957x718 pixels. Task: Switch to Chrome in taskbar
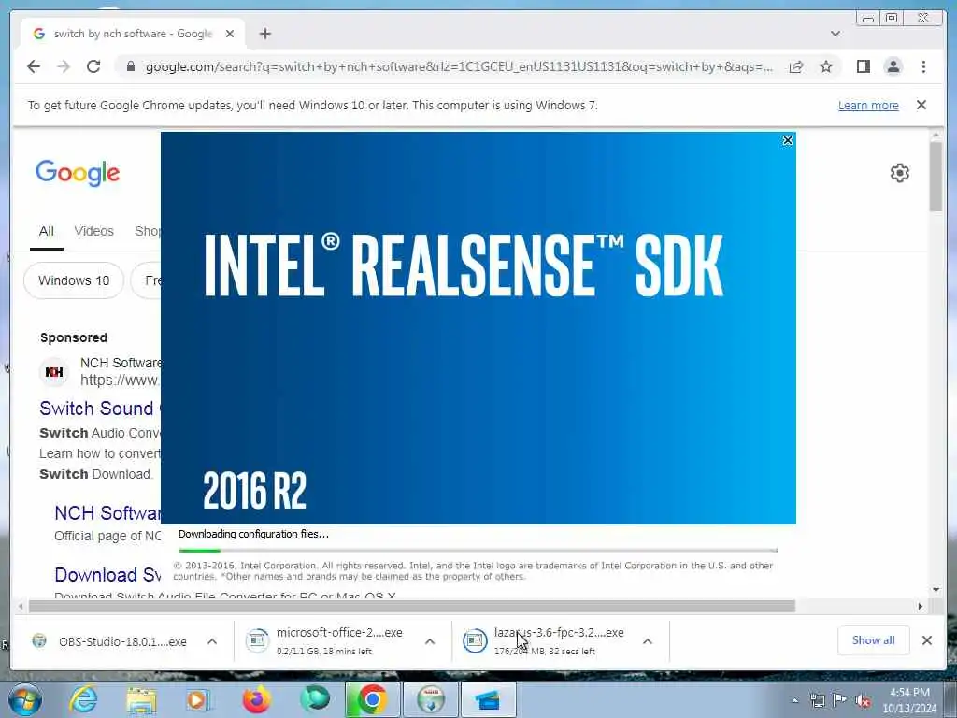click(372, 699)
